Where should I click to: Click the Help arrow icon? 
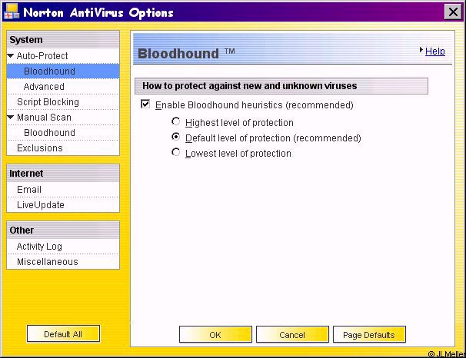pos(421,51)
